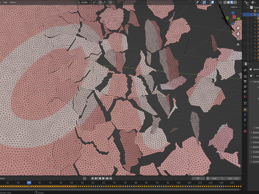The width and height of the screenshot is (259, 194).
Task: Click the blue playhead frame marker
Action: (29, 183)
